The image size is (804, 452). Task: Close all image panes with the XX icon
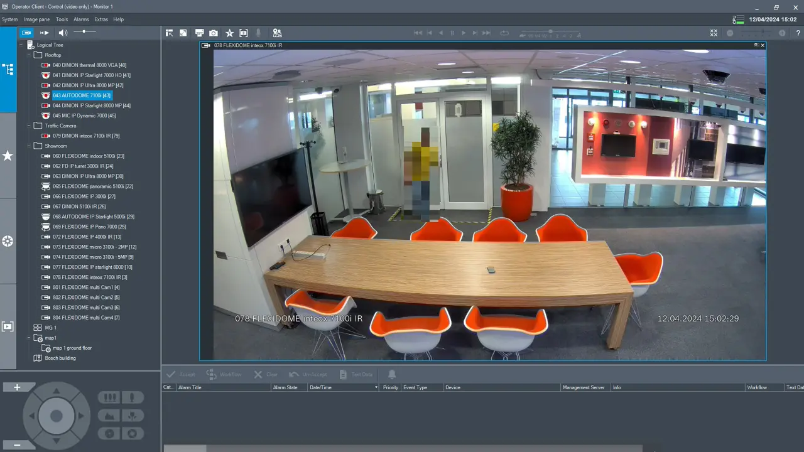714,33
